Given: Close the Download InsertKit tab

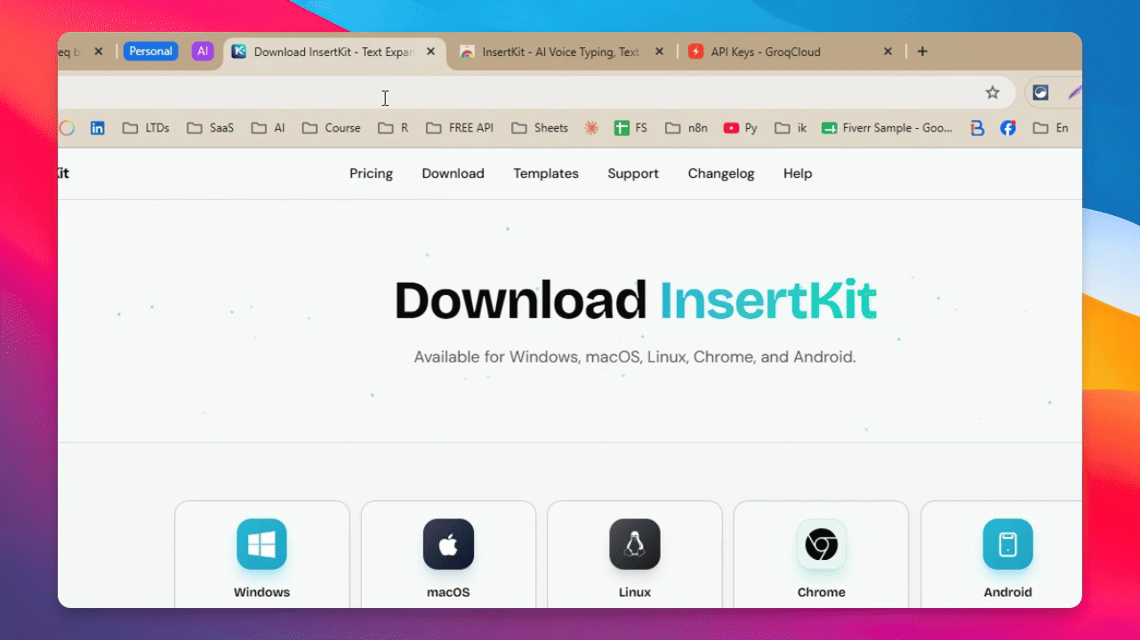Looking at the screenshot, I should [431, 52].
